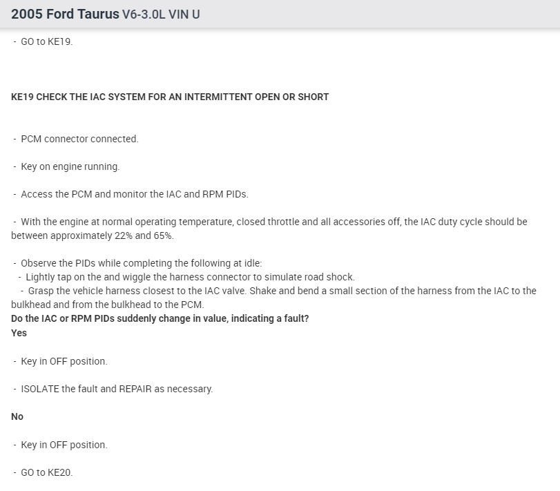Click the Observe the PIDs at idle step
The height and width of the screenshot is (491, 560).
point(141,263)
